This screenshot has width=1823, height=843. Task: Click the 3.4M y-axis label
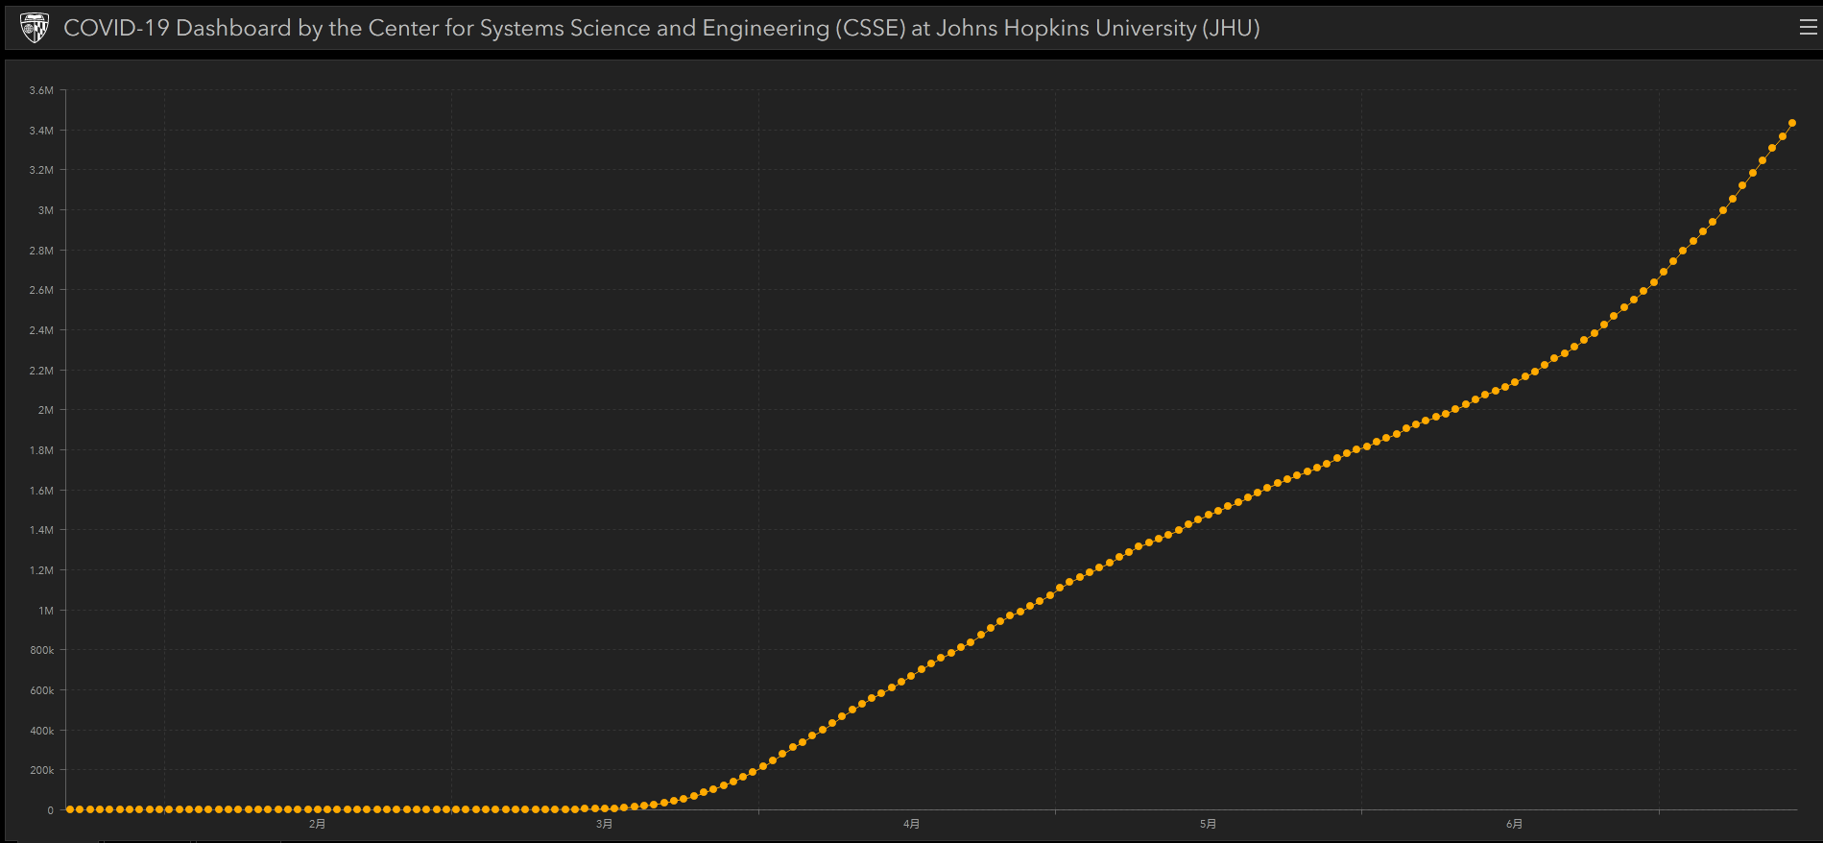point(41,131)
